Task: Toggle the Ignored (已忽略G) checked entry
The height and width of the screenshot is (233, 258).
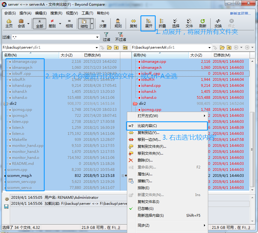Action: point(167,209)
